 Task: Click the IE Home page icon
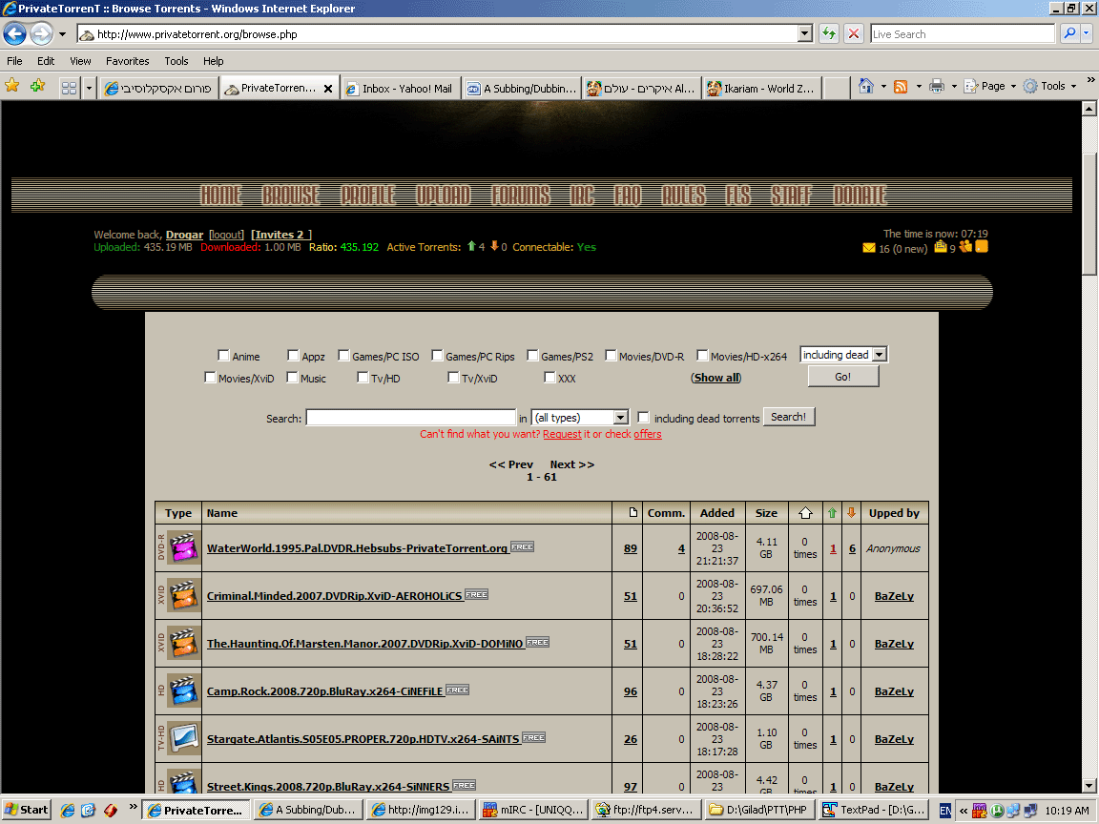pos(865,87)
